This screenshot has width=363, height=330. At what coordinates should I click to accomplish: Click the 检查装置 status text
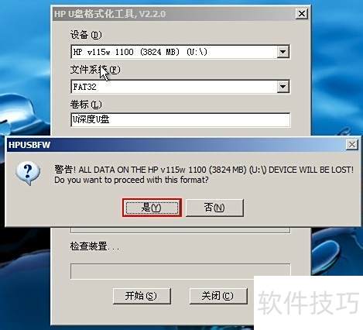coord(94,246)
